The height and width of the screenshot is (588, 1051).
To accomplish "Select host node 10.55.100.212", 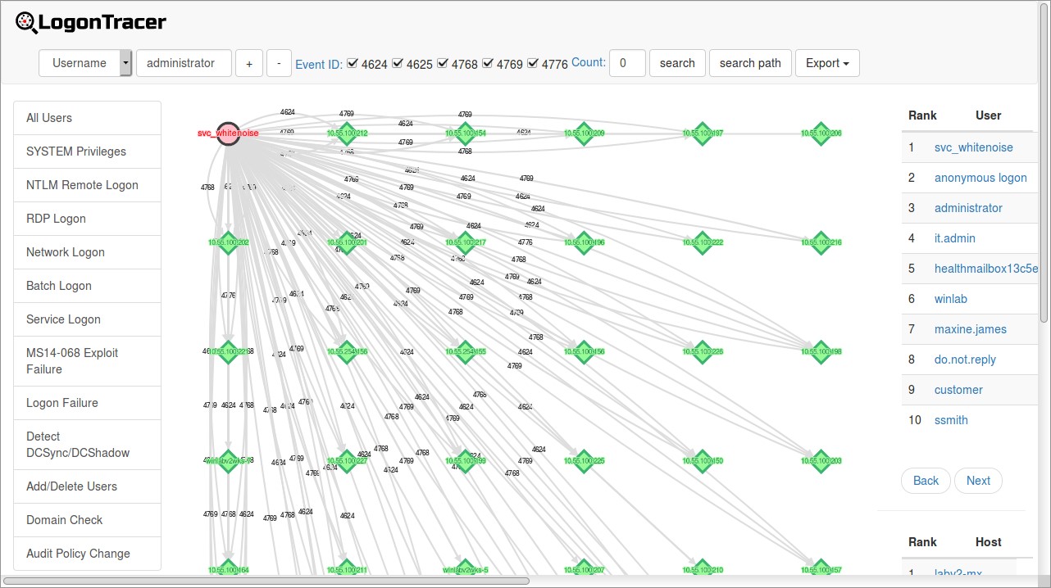I will coord(347,133).
